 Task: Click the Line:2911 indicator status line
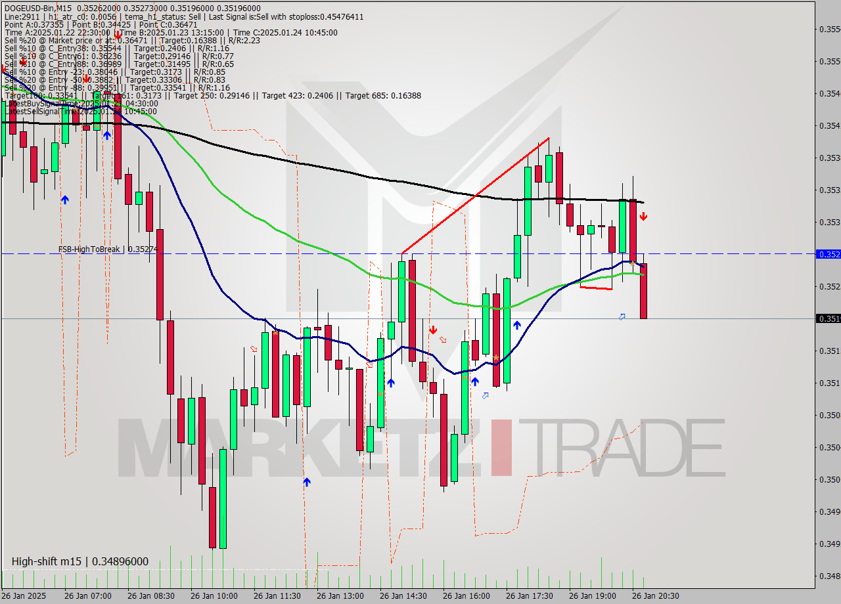click(183, 16)
